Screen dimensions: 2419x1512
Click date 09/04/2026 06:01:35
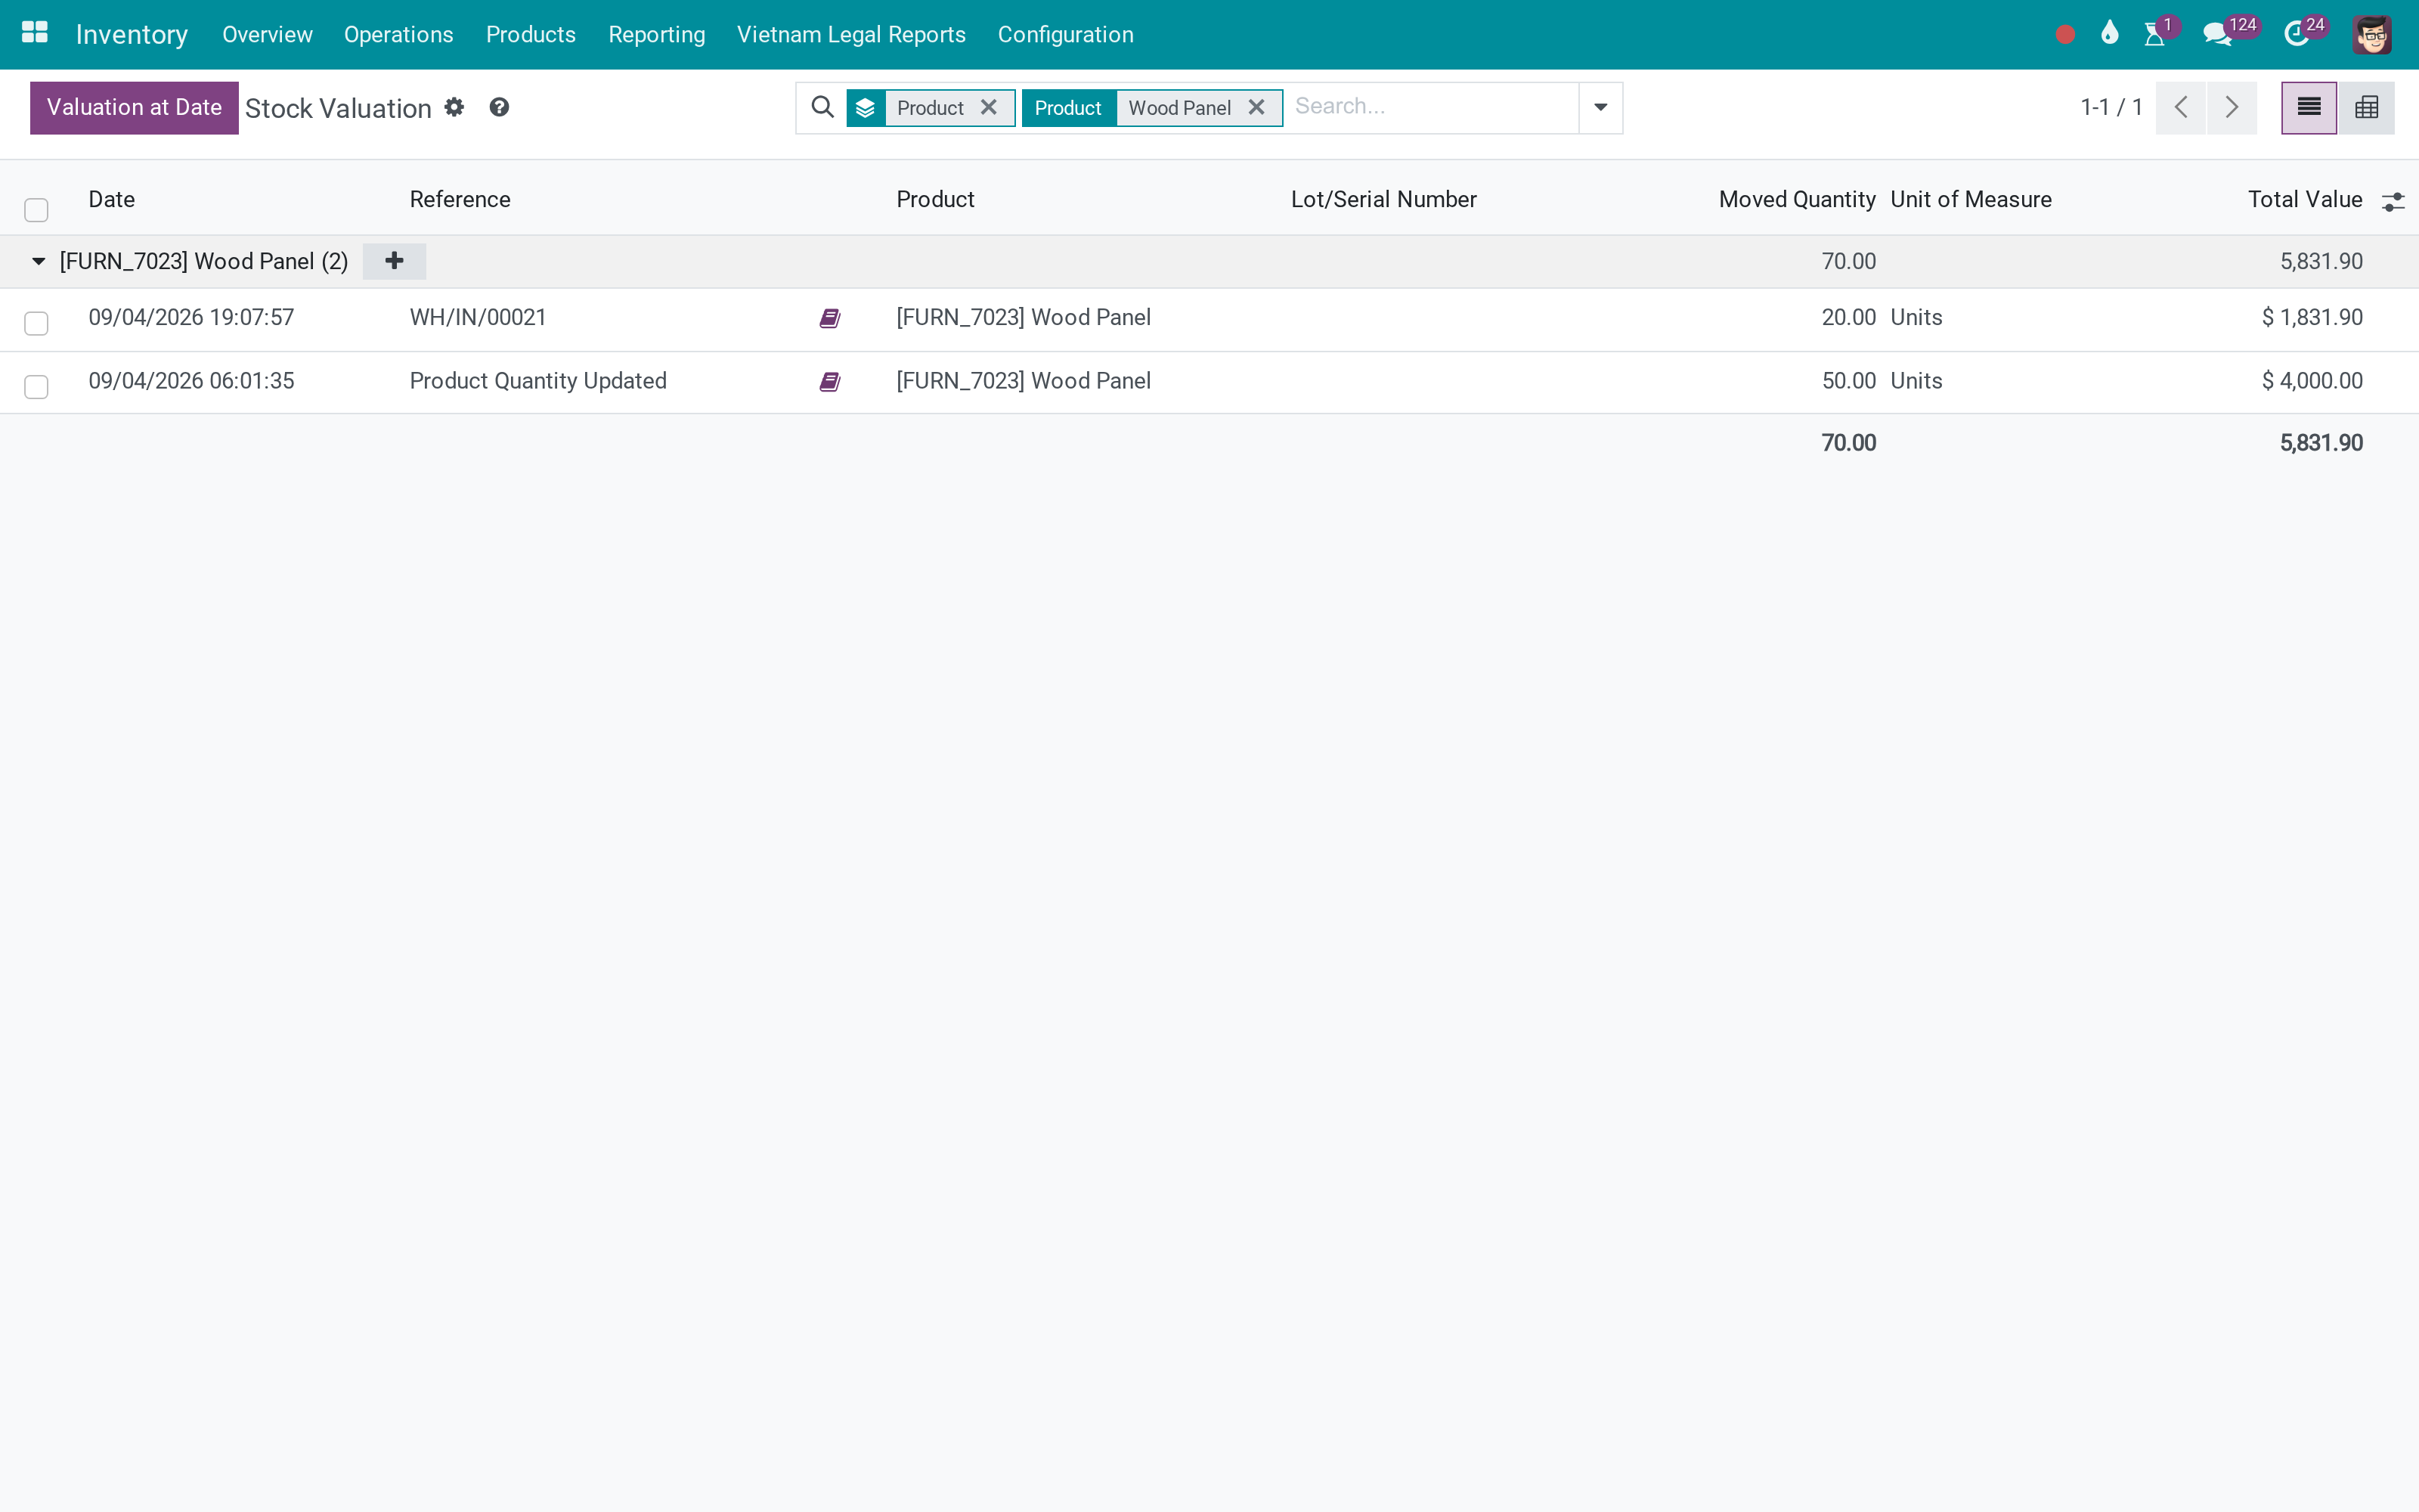click(x=192, y=381)
